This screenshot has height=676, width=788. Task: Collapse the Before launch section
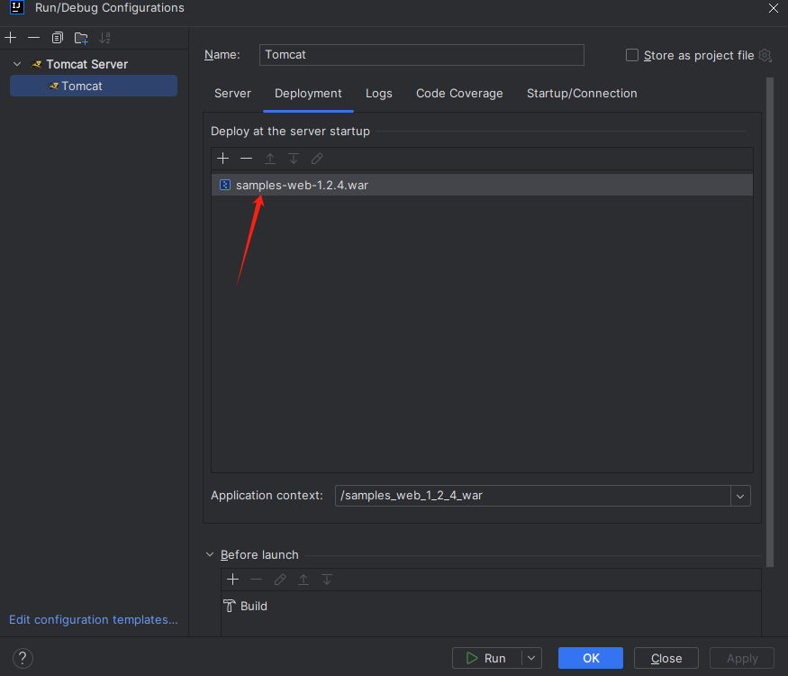pos(210,555)
